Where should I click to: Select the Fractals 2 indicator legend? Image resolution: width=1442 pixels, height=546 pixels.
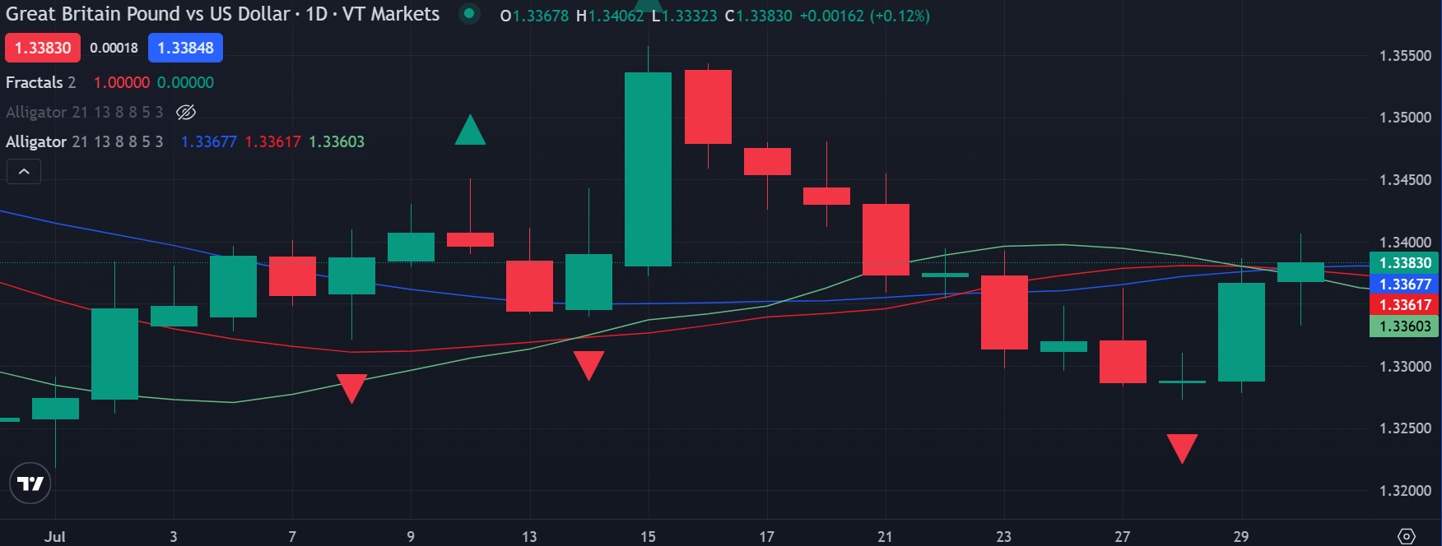tap(41, 82)
